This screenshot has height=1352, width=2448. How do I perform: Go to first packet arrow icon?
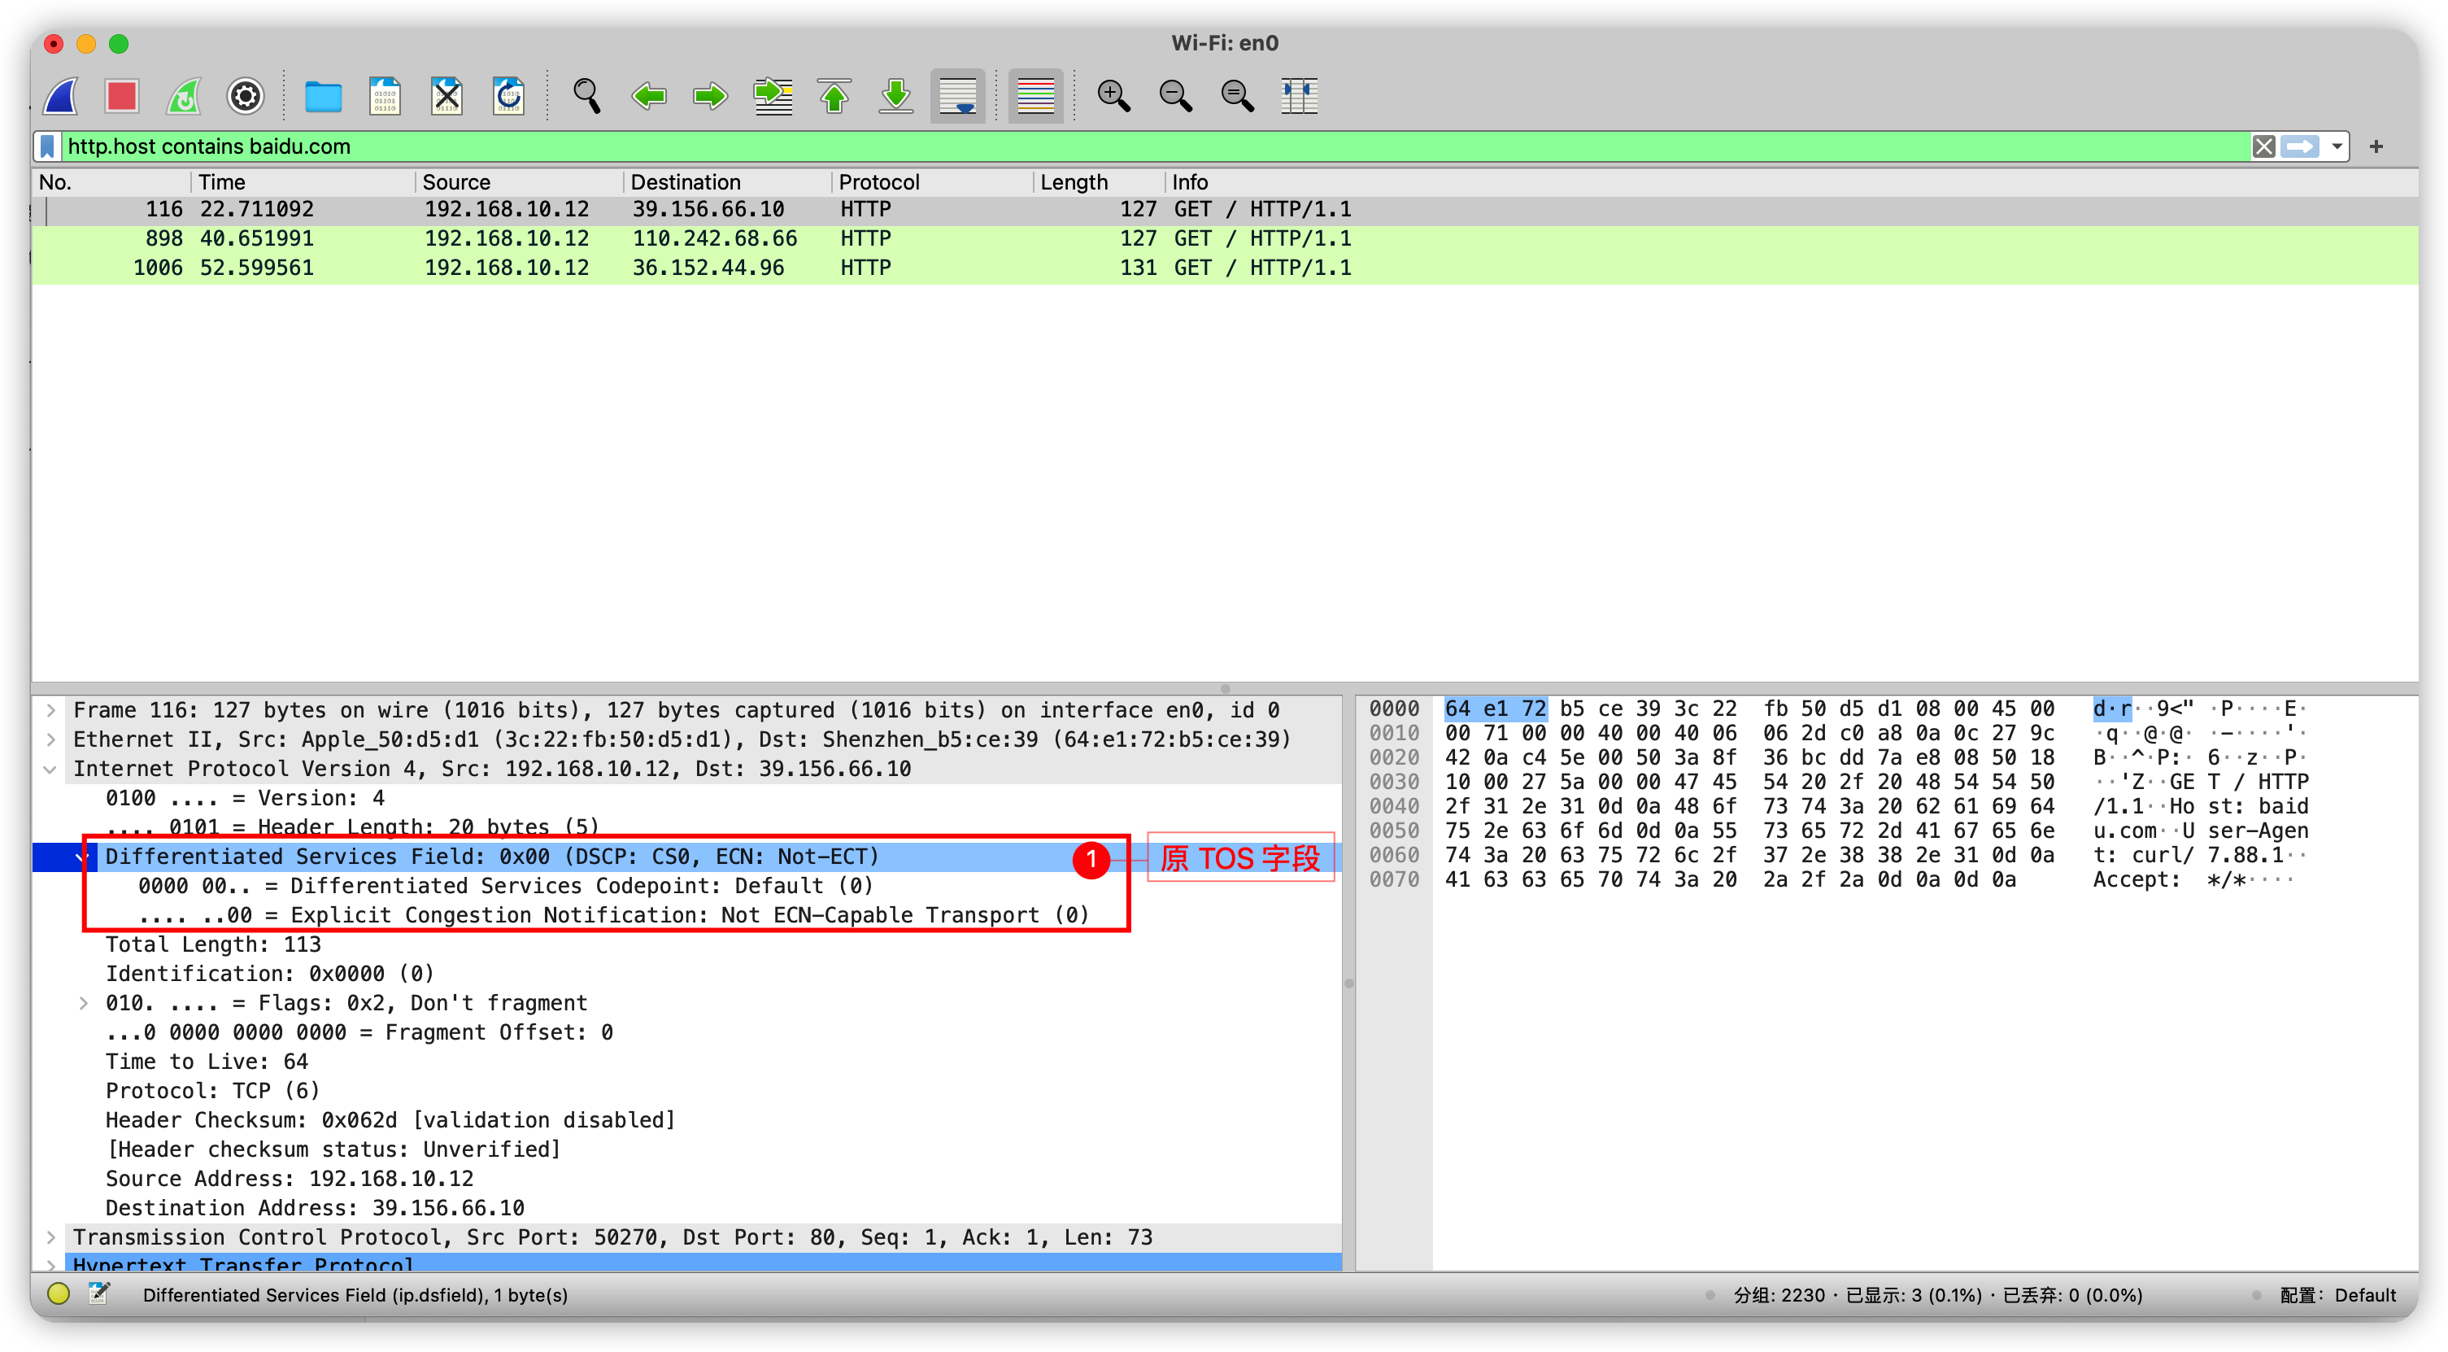pyautogui.click(x=834, y=96)
